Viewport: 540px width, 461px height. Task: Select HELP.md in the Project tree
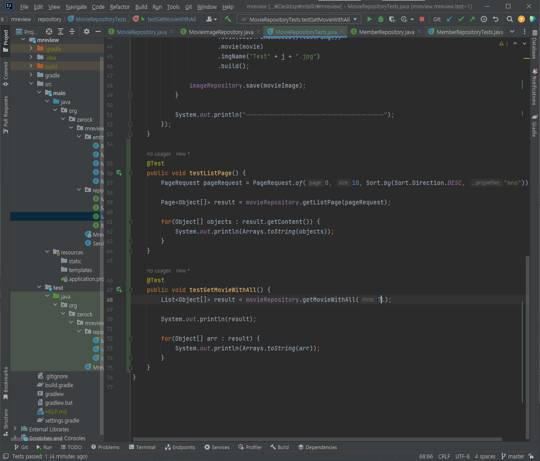52,411
